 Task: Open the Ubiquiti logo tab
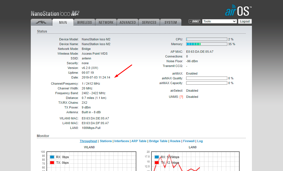(x=41, y=22)
